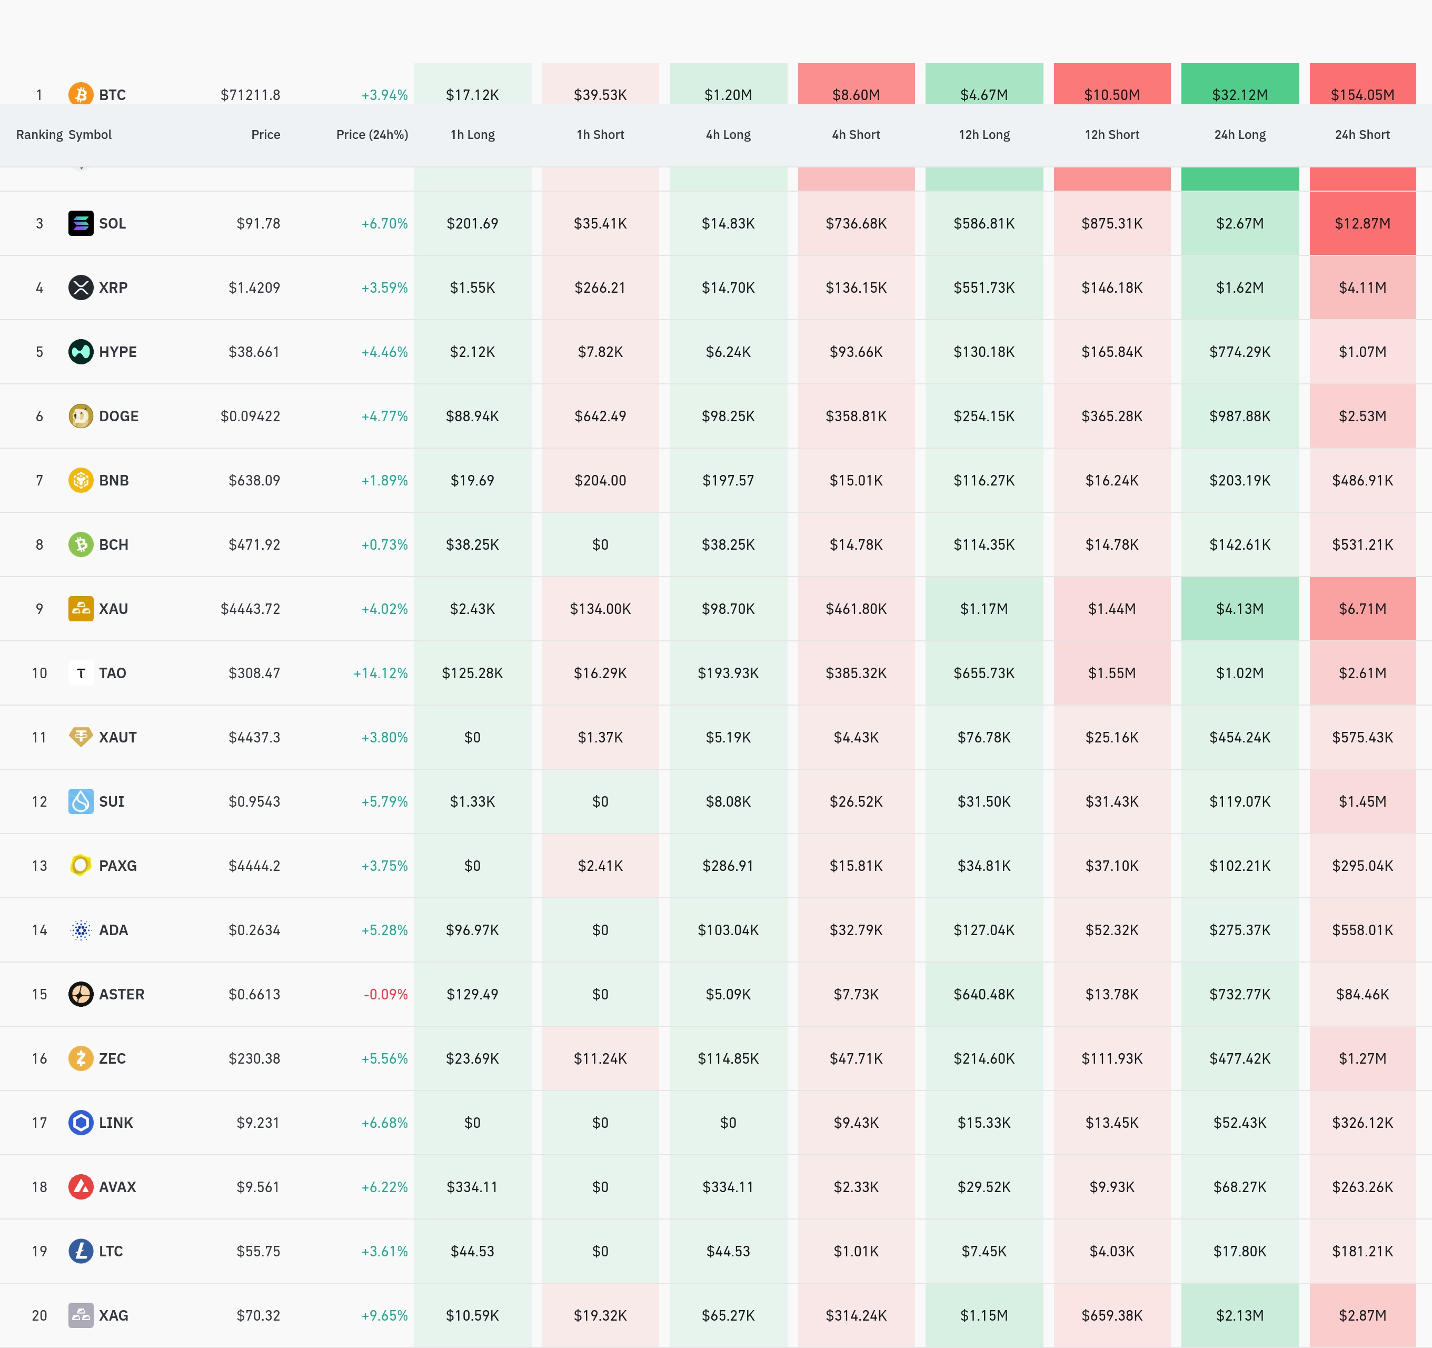
Task: Click the Dogecoin DOGE icon
Action: 81,415
